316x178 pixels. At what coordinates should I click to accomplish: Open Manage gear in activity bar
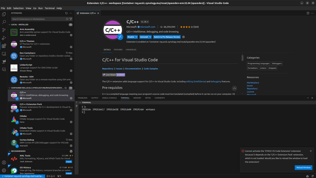coord(4,170)
